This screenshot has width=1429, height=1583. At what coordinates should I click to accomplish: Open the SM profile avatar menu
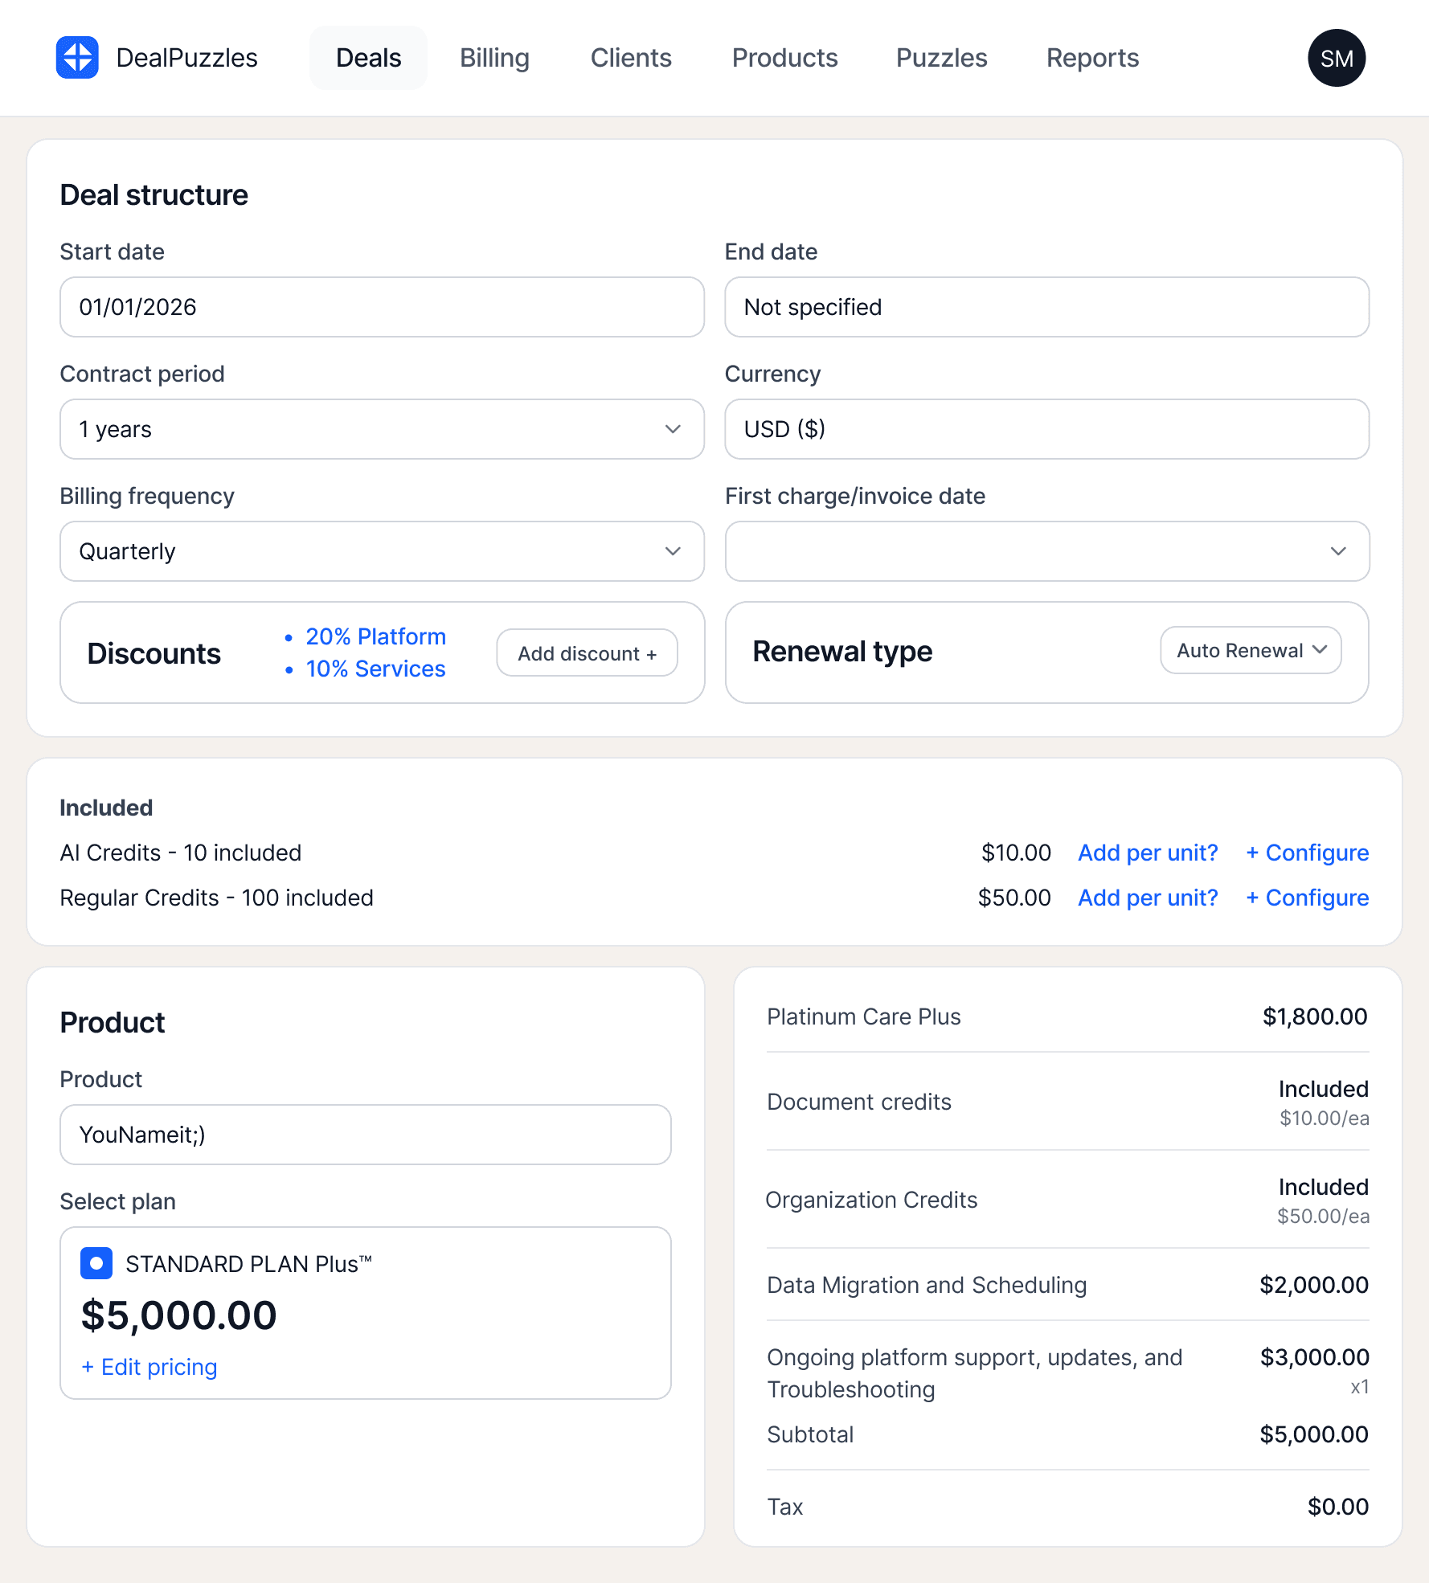coord(1337,57)
